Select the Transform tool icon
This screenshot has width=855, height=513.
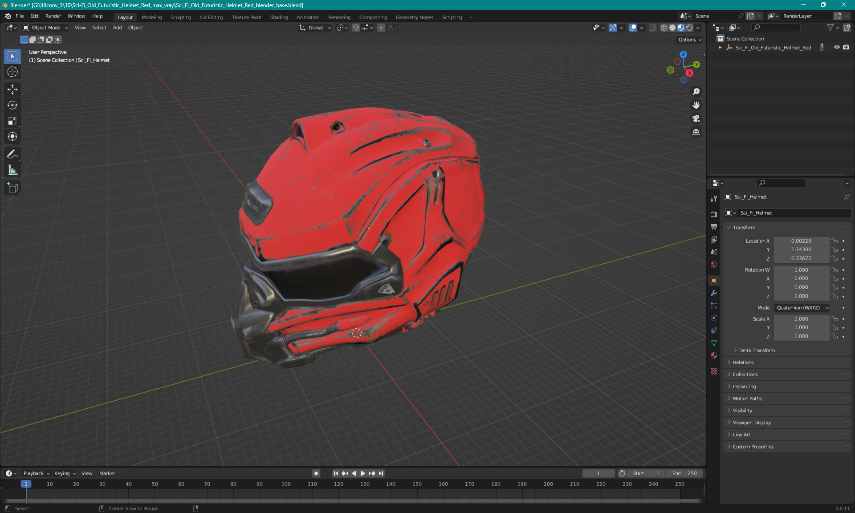12,136
